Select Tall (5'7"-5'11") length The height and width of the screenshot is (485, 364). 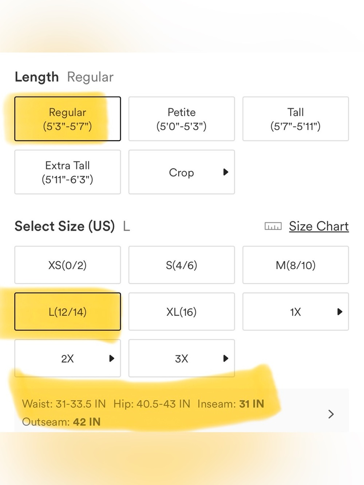(296, 119)
